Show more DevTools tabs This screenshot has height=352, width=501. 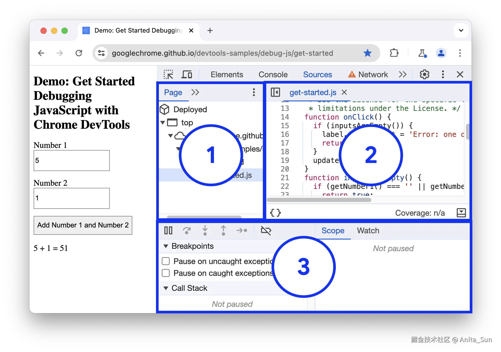(403, 75)
